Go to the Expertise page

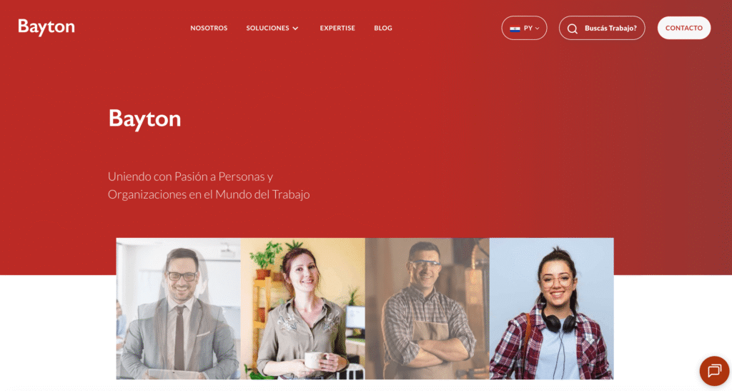(337, 28)
